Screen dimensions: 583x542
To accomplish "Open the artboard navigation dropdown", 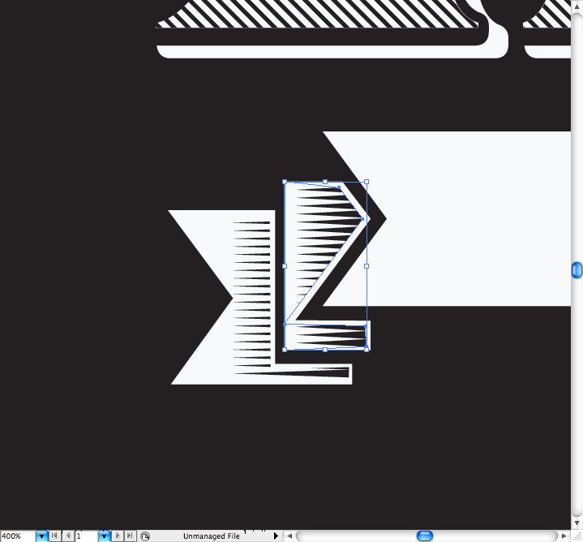I will click(x=104, y=536).
